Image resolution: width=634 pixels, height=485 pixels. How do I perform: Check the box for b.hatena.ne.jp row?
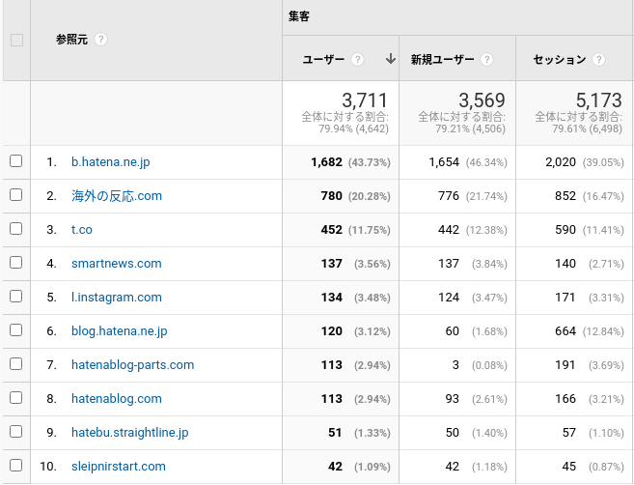tap(15, 161)
